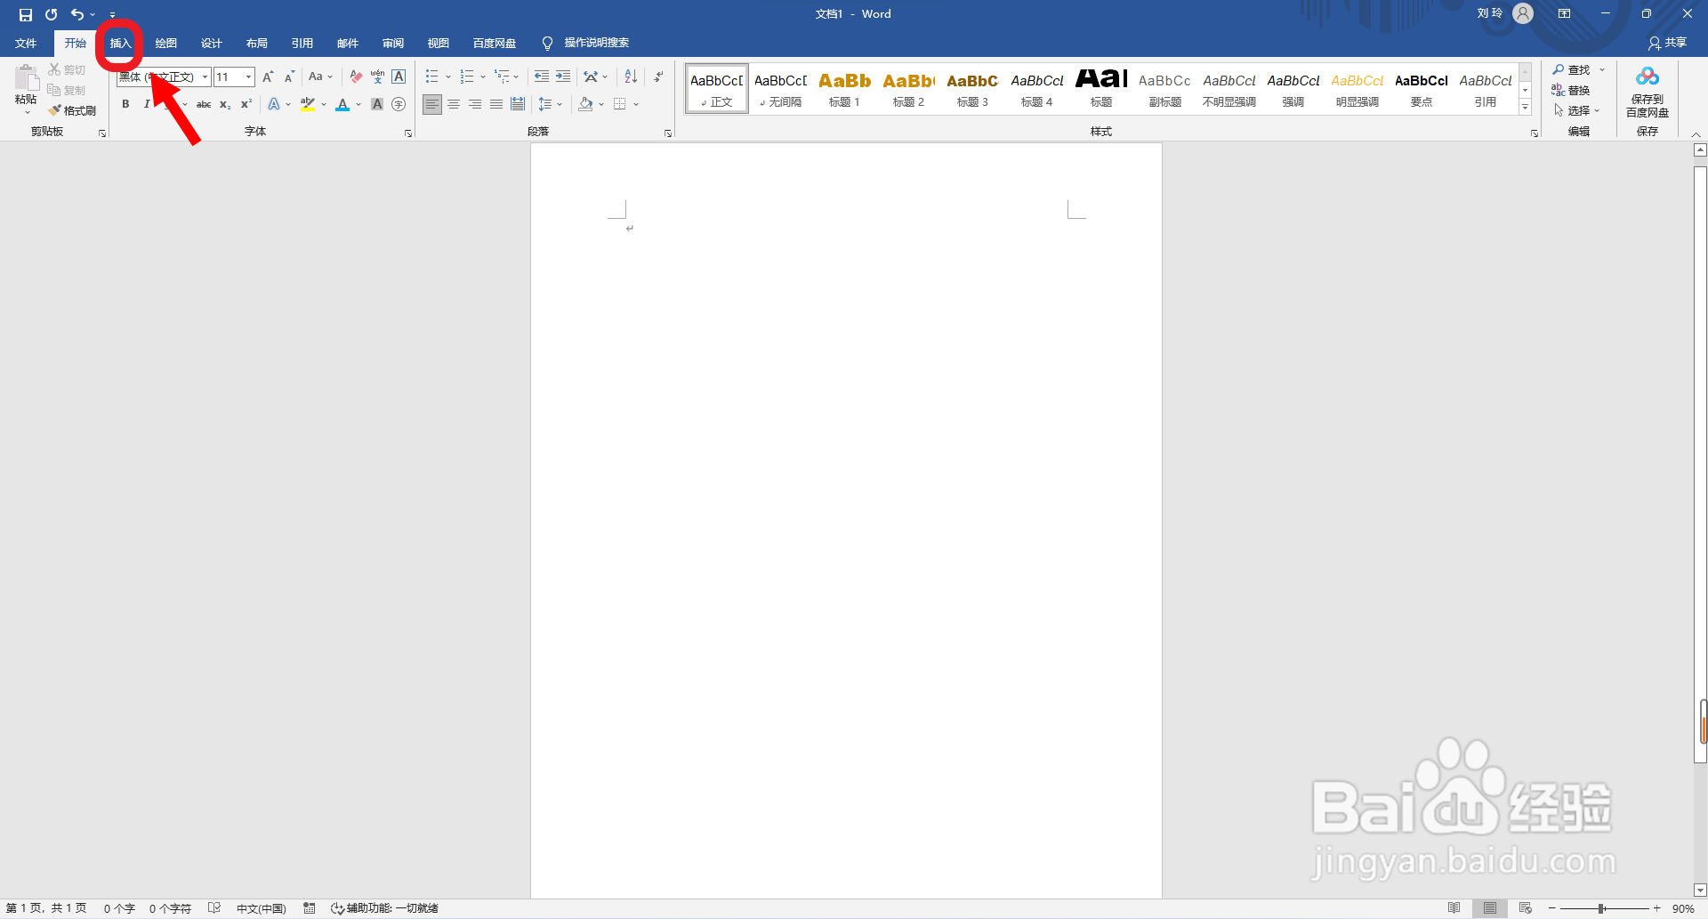
Task: Click the justify alignment icon
Action: 496,104
